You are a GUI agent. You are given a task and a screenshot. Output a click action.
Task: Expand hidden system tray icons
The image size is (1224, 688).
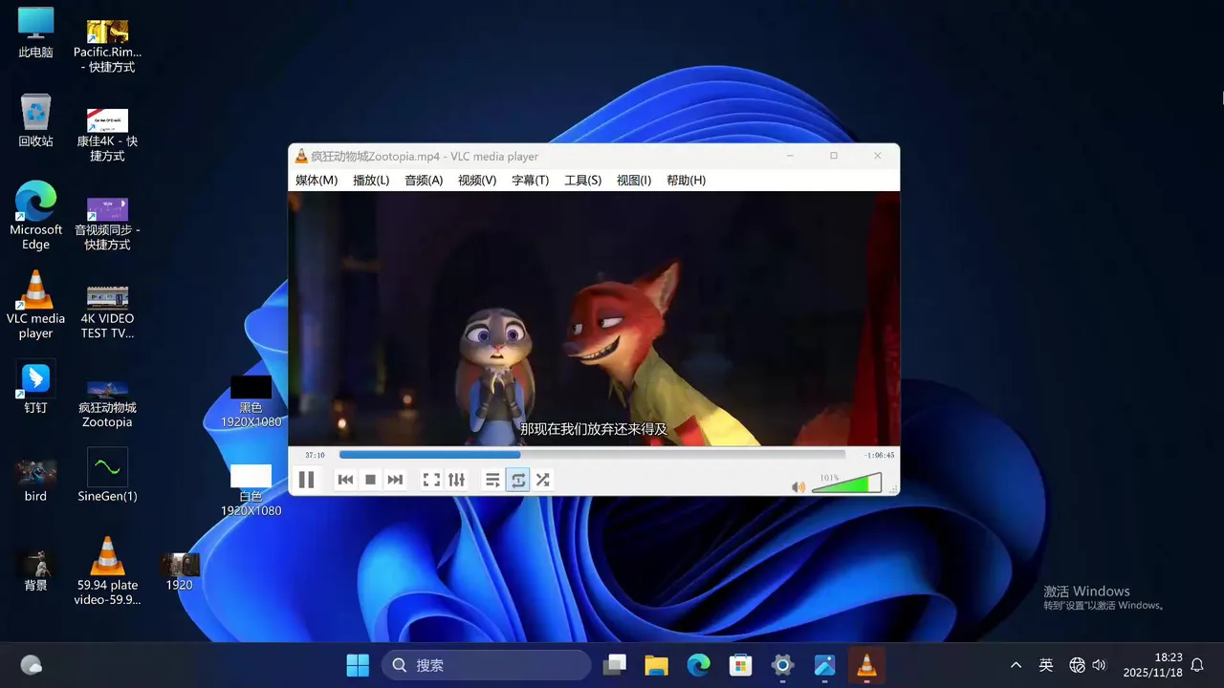coord(1016,665)
